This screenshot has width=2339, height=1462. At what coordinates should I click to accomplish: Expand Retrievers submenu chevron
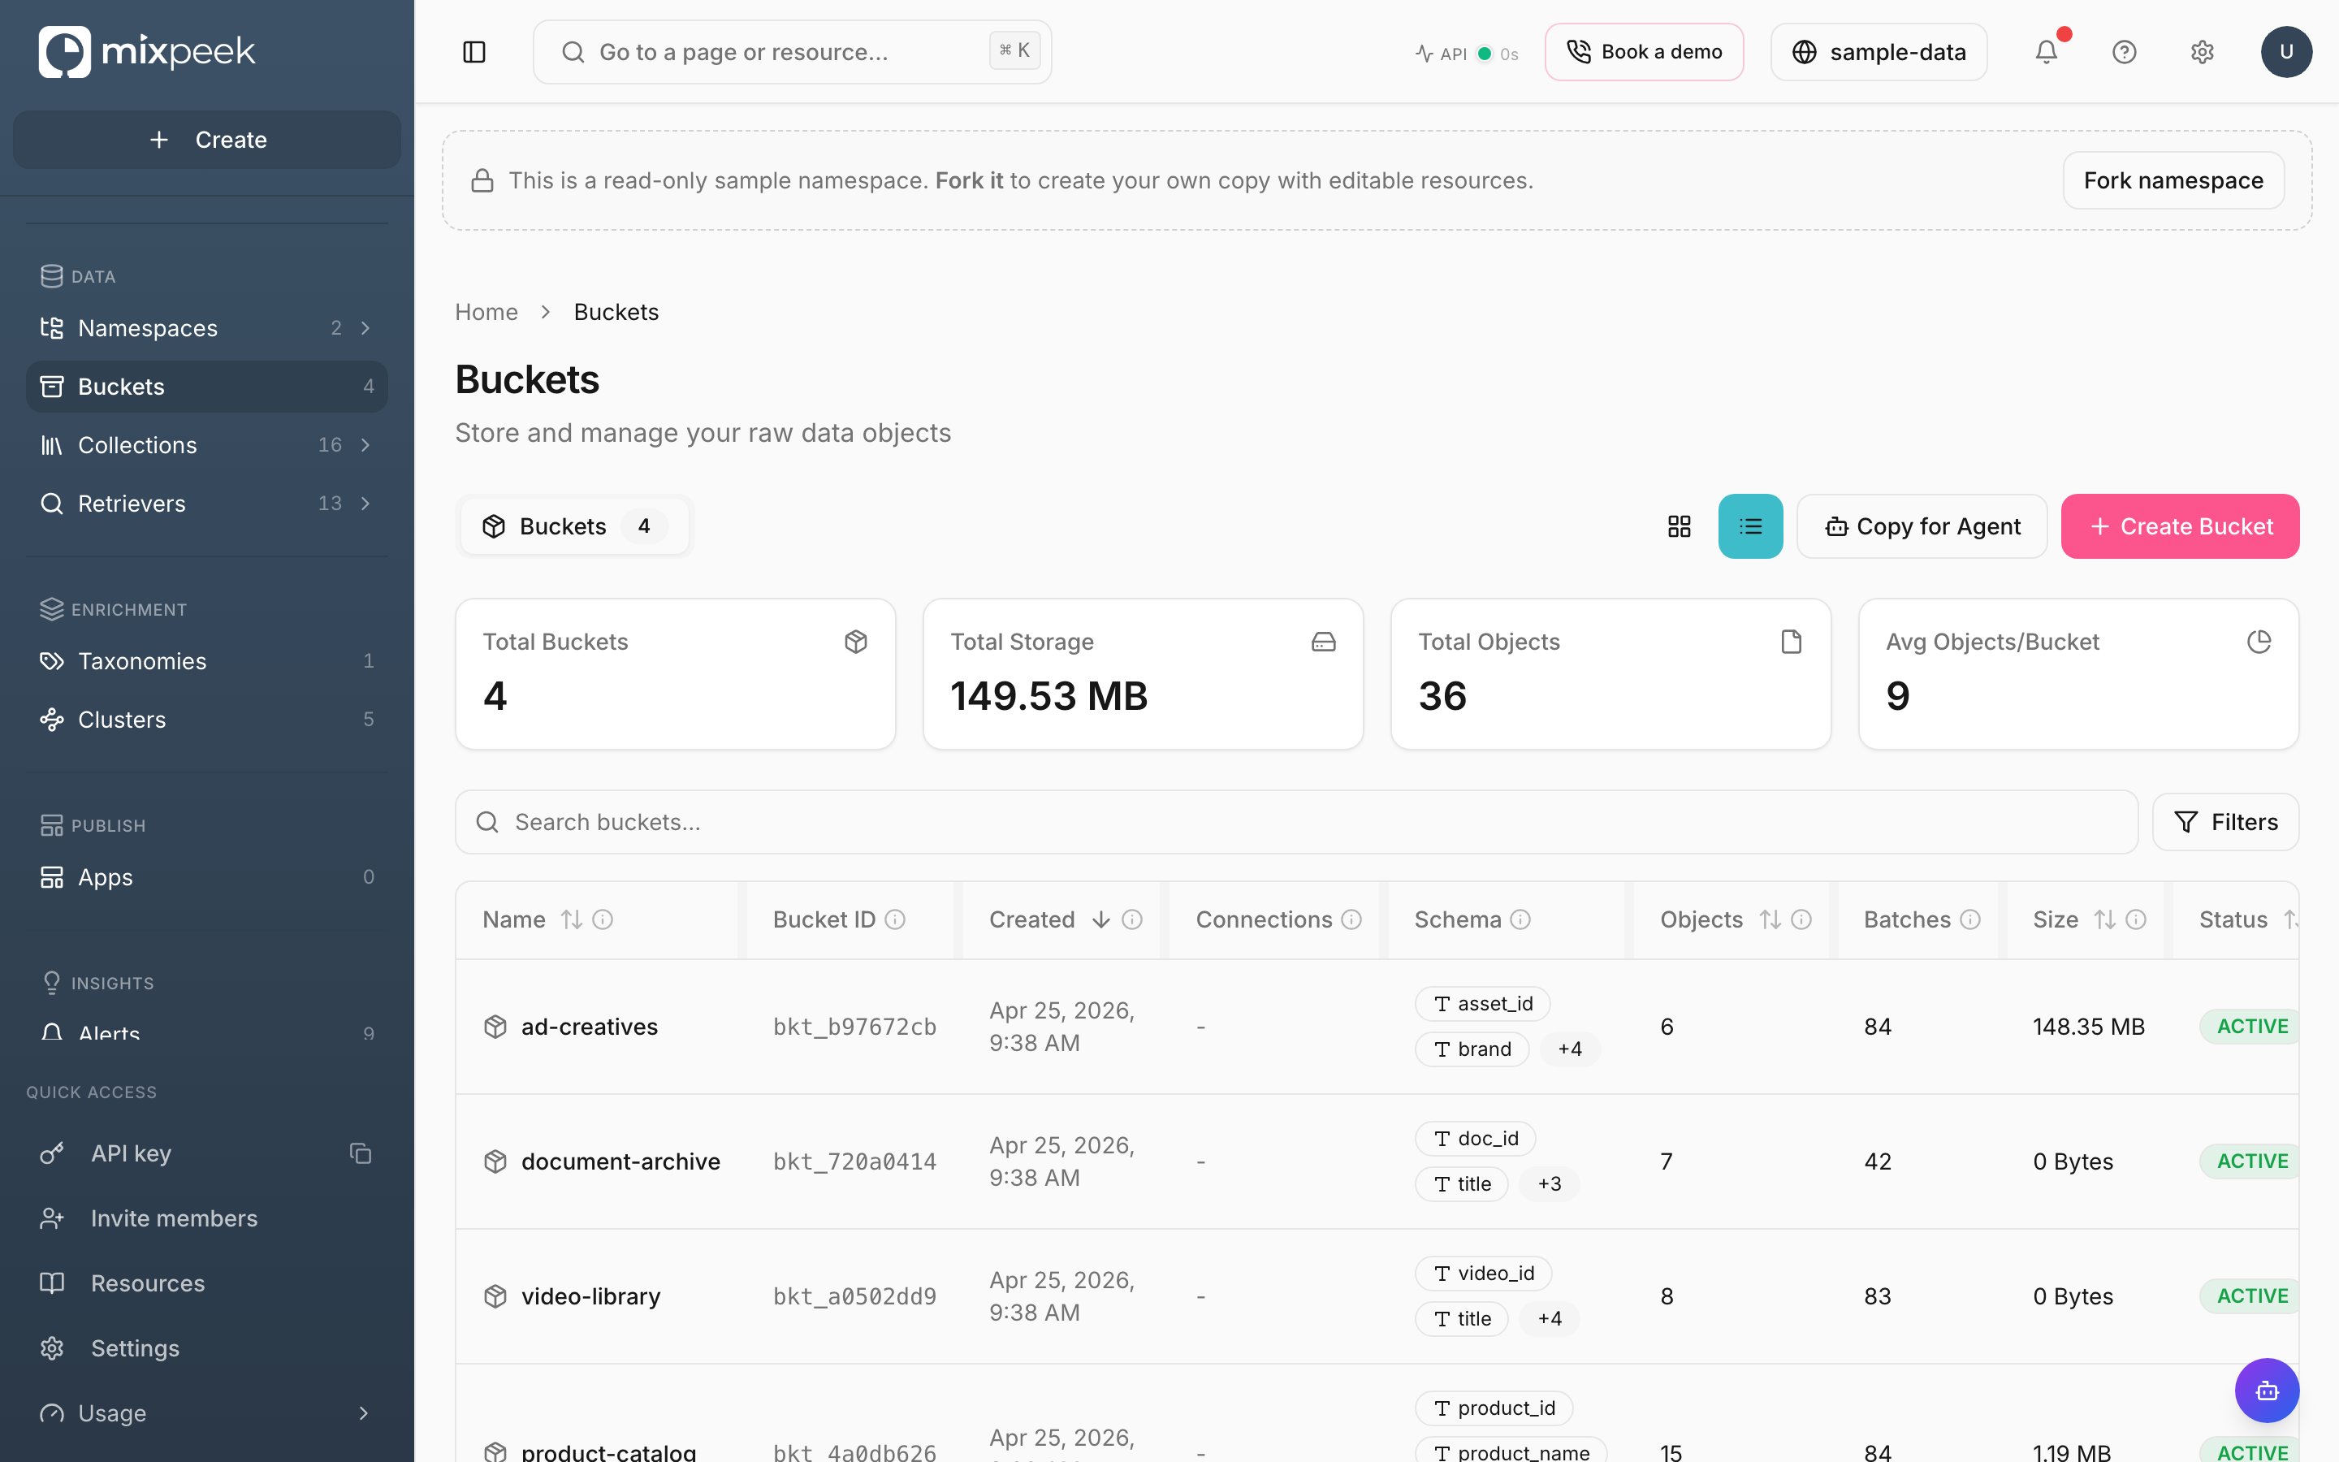pos(365,504)
